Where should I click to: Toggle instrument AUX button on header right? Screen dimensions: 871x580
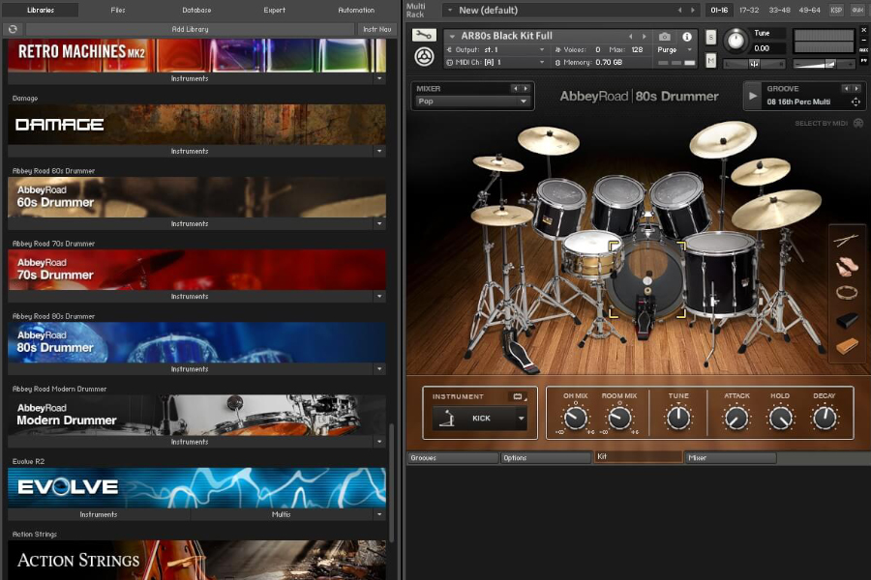(x=864, y=50)
